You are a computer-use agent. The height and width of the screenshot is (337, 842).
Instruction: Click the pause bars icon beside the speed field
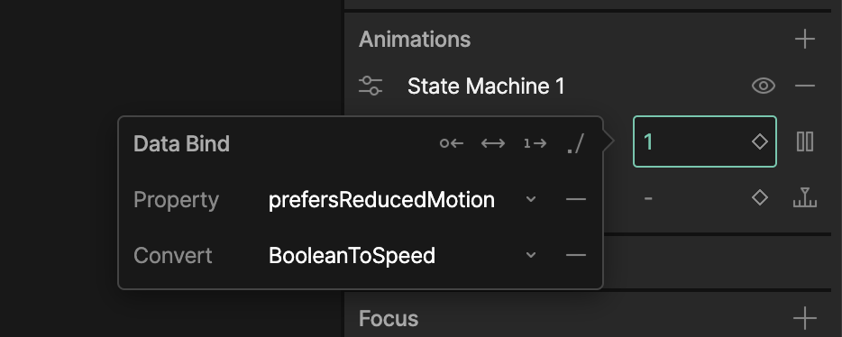tap(804, 141)
